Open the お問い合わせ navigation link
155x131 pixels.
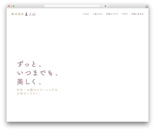point(137,14)
